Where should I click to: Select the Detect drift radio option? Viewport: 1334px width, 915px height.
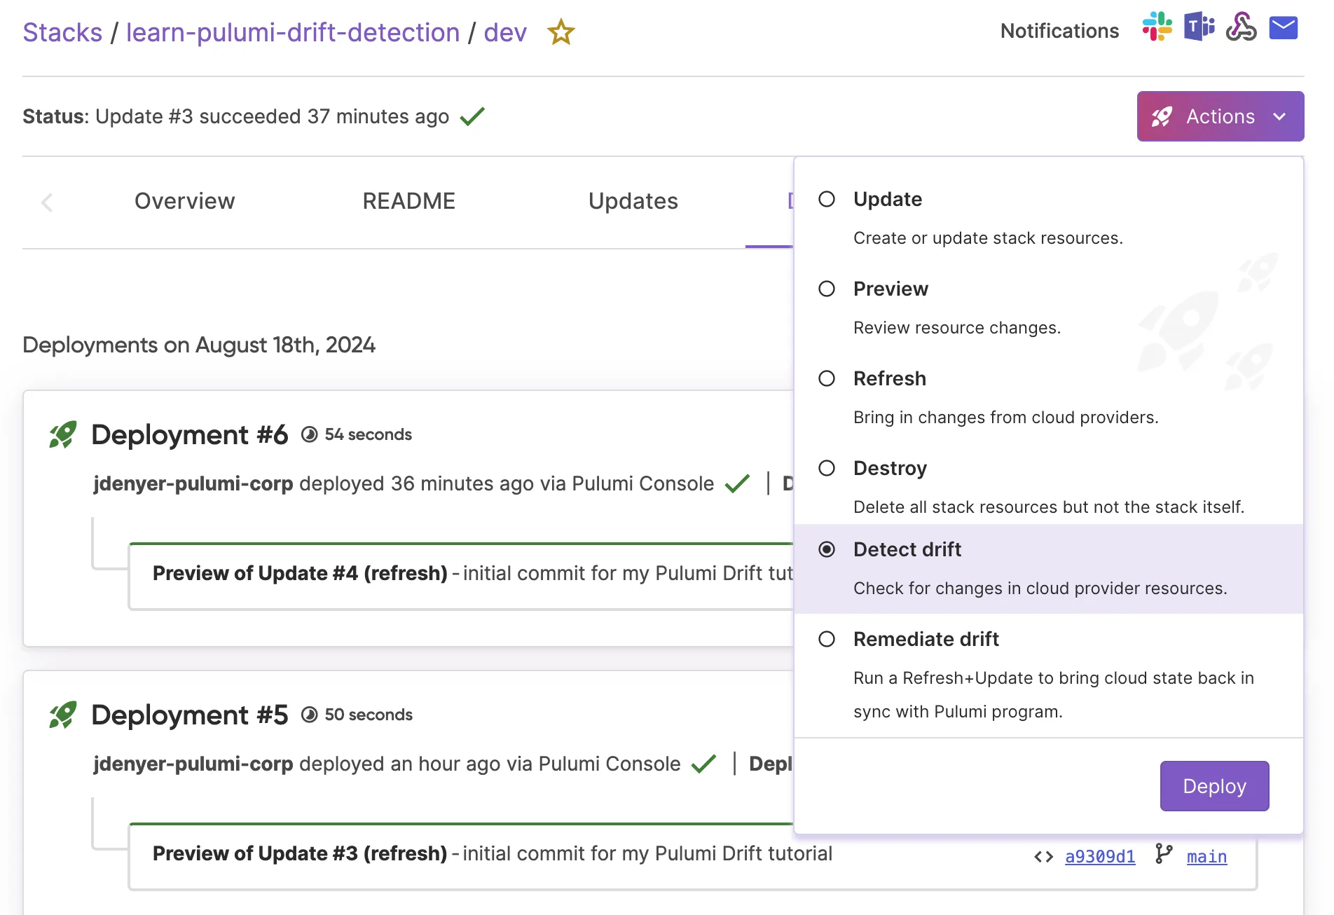827,549
